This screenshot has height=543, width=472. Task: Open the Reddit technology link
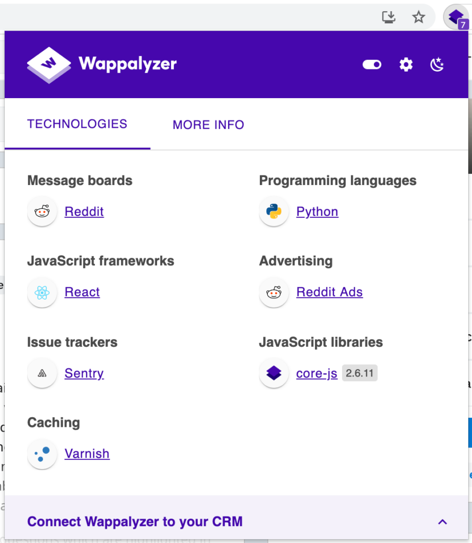click(x=84, y=211)
